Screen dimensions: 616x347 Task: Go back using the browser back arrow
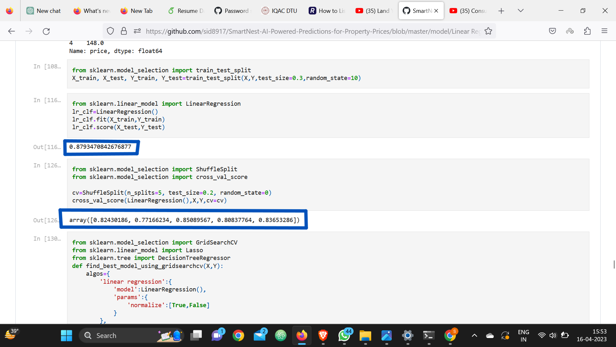(x=12, y=31)
